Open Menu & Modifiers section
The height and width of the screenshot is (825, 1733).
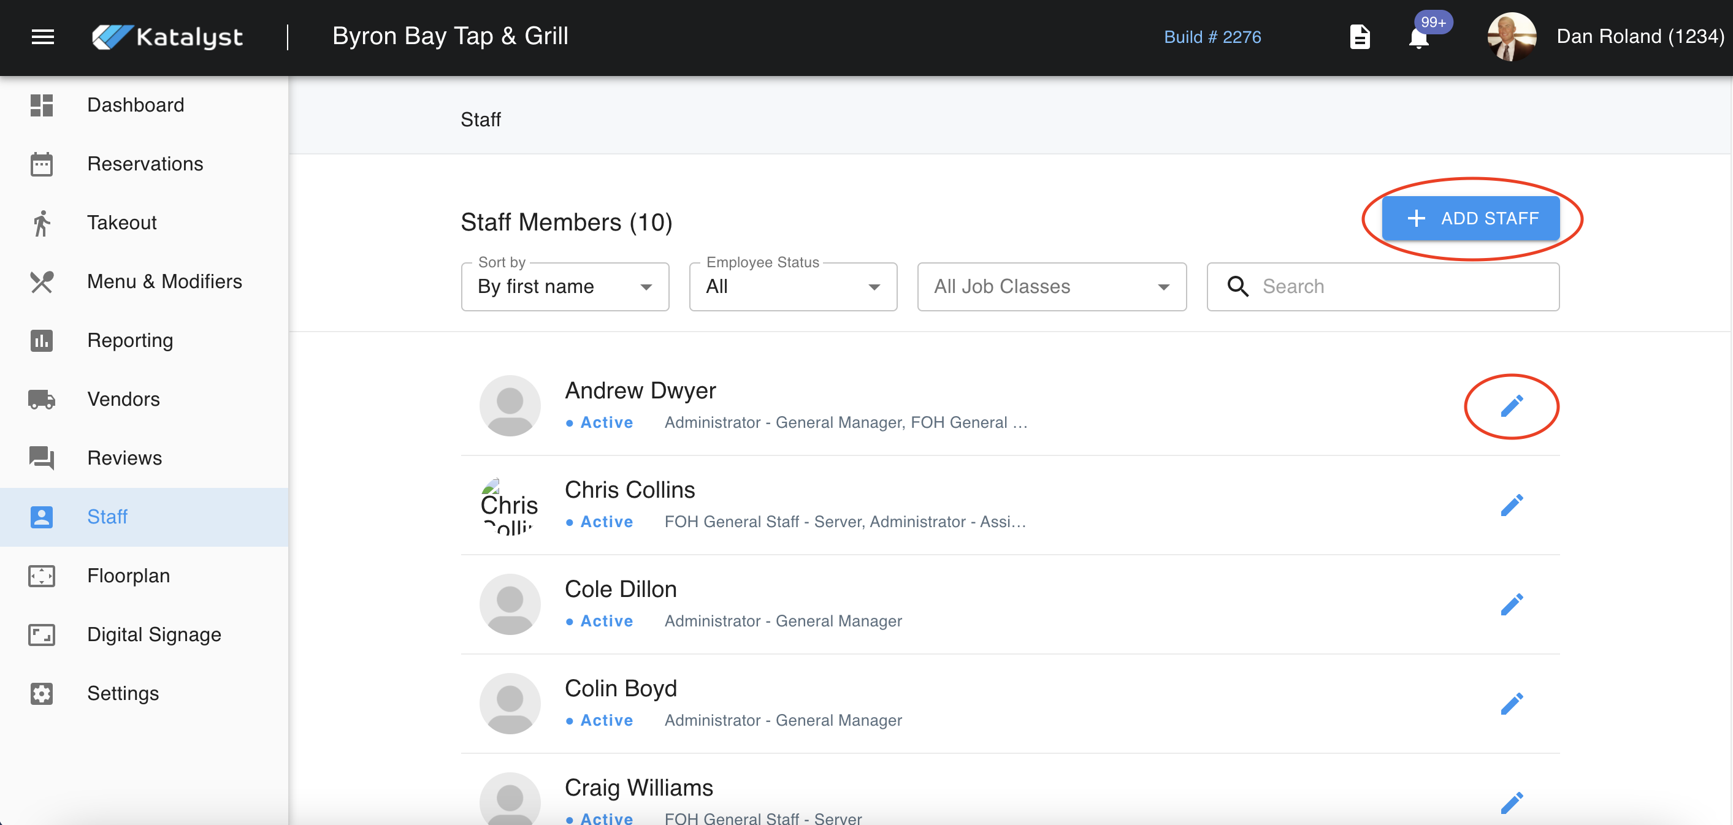(x=164, y=282)
